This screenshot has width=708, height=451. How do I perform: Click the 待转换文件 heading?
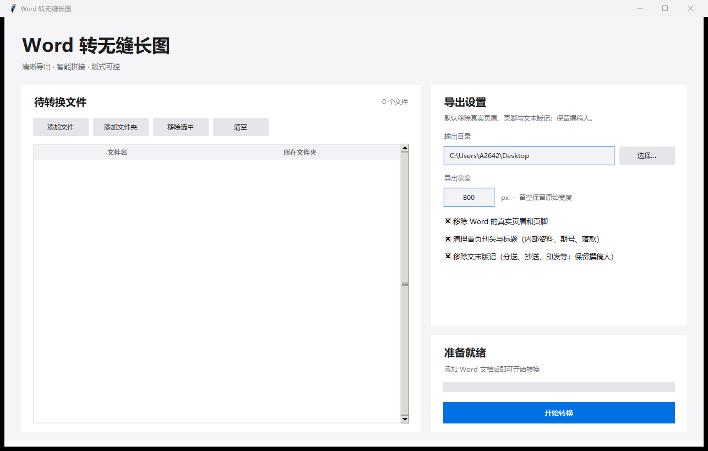click(x=61, y=102)
